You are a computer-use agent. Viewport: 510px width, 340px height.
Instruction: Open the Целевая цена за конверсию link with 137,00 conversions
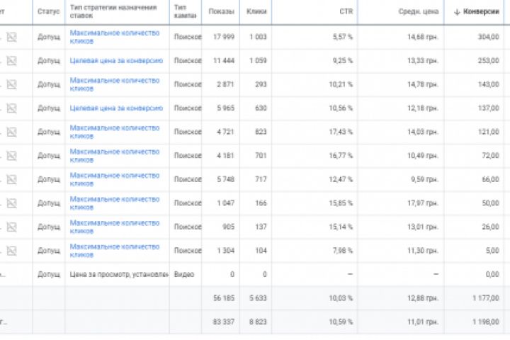tap(116, 108)
